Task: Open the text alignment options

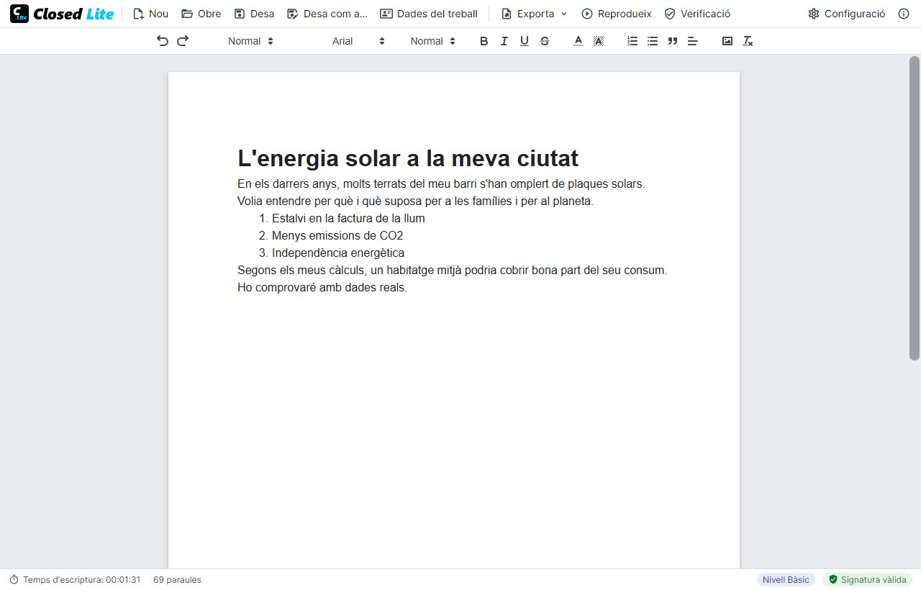Action: pos(693,41)
